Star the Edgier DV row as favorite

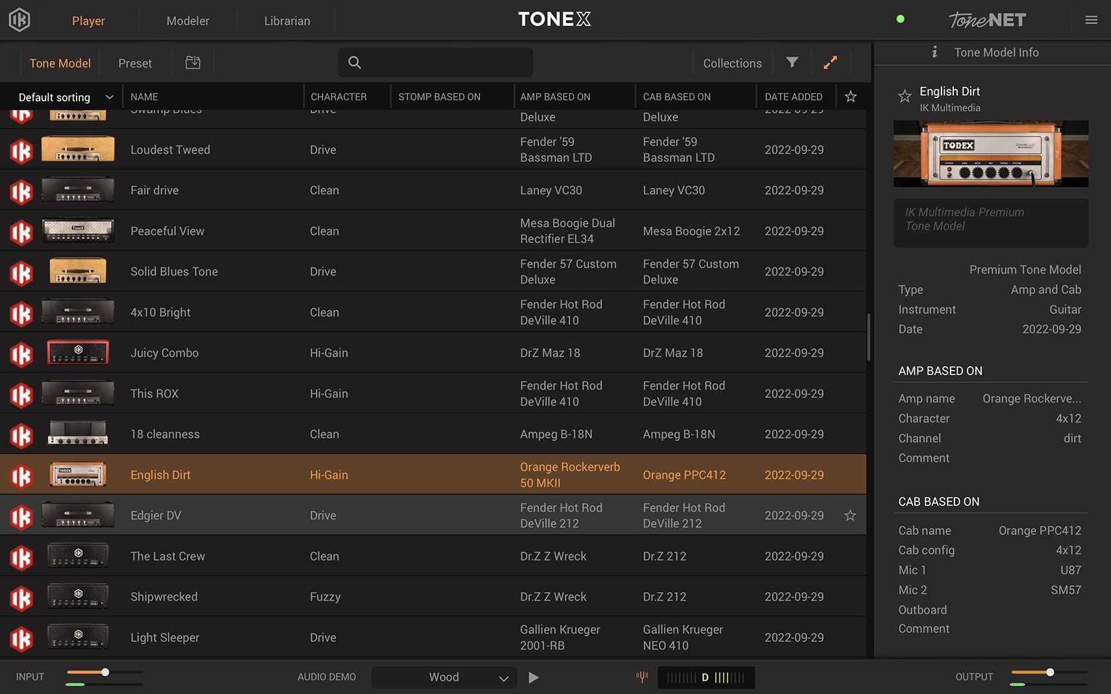point(850,515)
